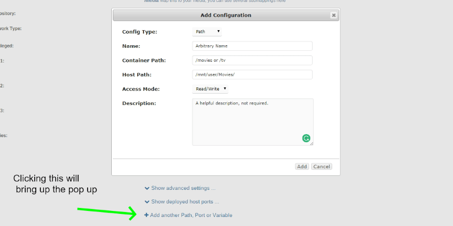Image resolution: width=453 pixels, height=226 pixels.
Task: Click the Name input field
Action: [x=252, y=46]
